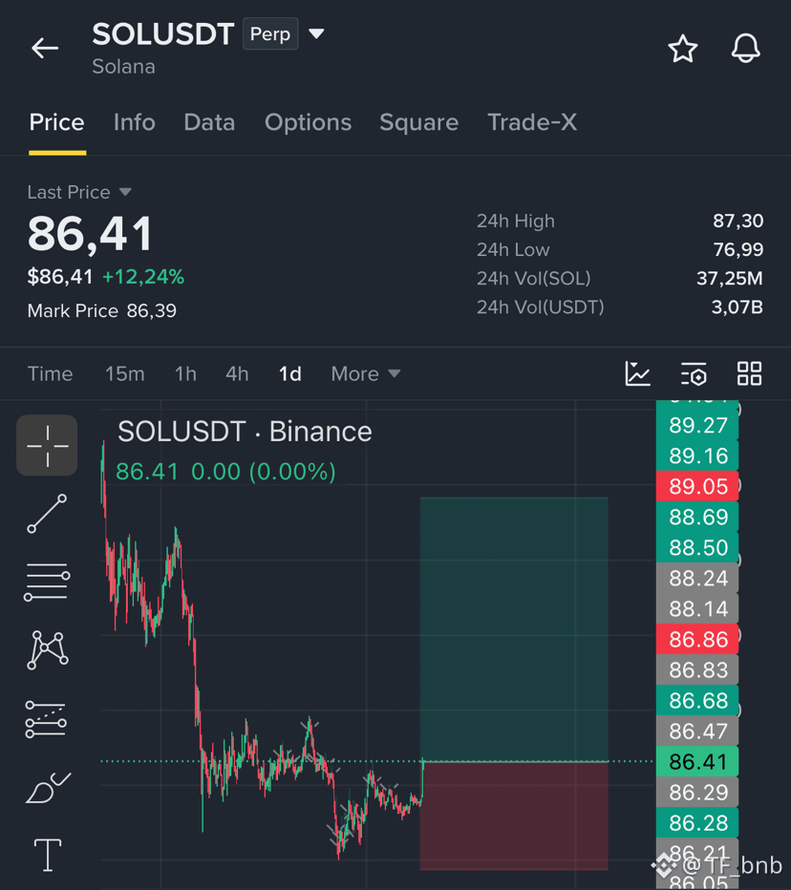The height and width of the screenshot is (890, 791).
Task: Open chart settings list icon
Action: pos(694,374)
